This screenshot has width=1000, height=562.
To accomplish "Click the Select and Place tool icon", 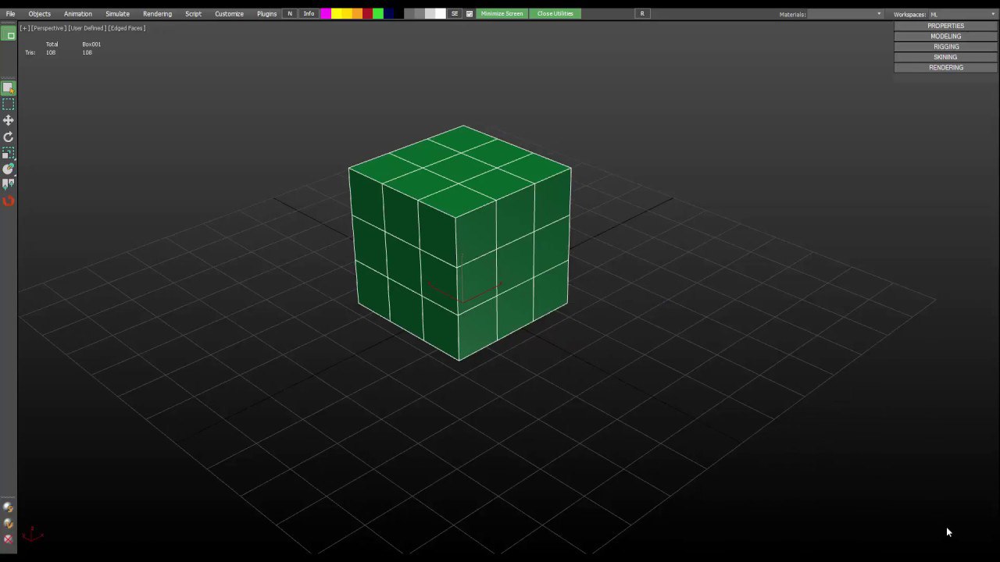I will pyautogui.click(x=9, y=169).
